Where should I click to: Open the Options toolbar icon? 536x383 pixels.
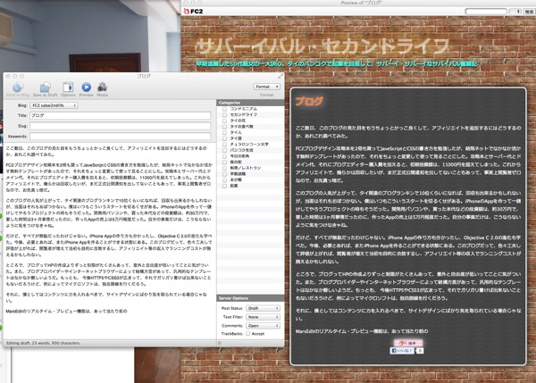pos(68,87)
